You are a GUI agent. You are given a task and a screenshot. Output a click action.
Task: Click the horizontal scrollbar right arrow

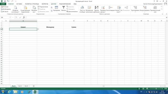(x=165, y=86)
